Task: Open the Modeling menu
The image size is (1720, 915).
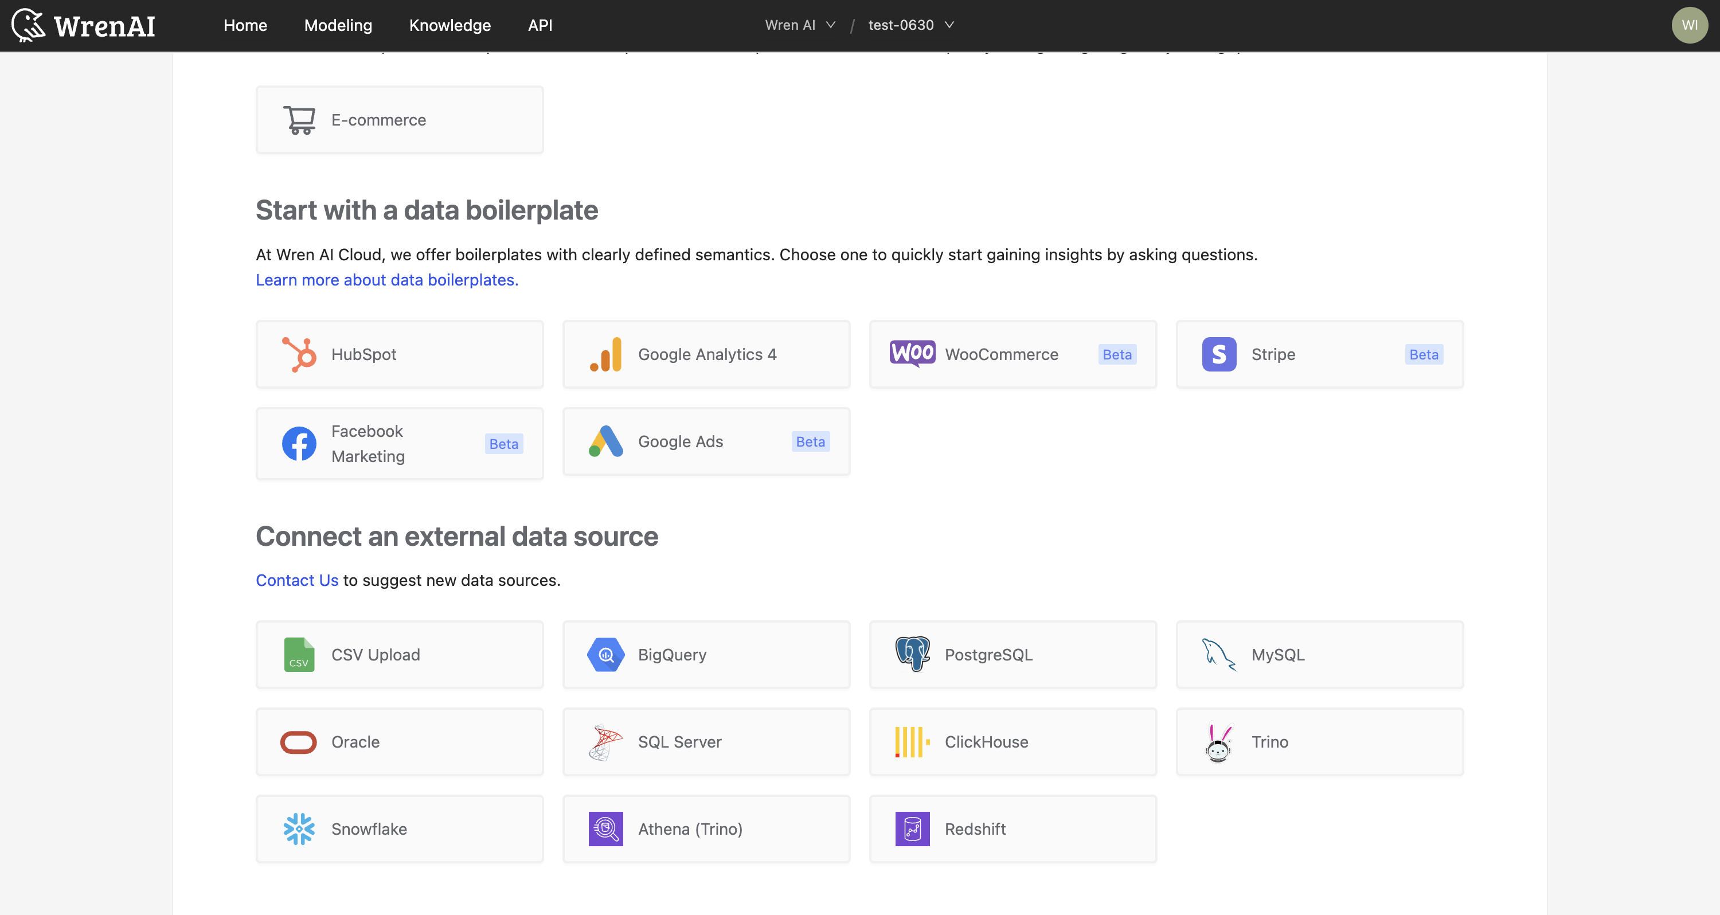Action: [338, 25]
